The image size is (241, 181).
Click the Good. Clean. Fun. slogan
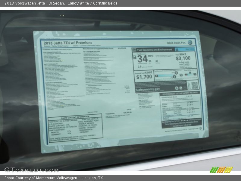pyautogui.click(x=176, y=43)
